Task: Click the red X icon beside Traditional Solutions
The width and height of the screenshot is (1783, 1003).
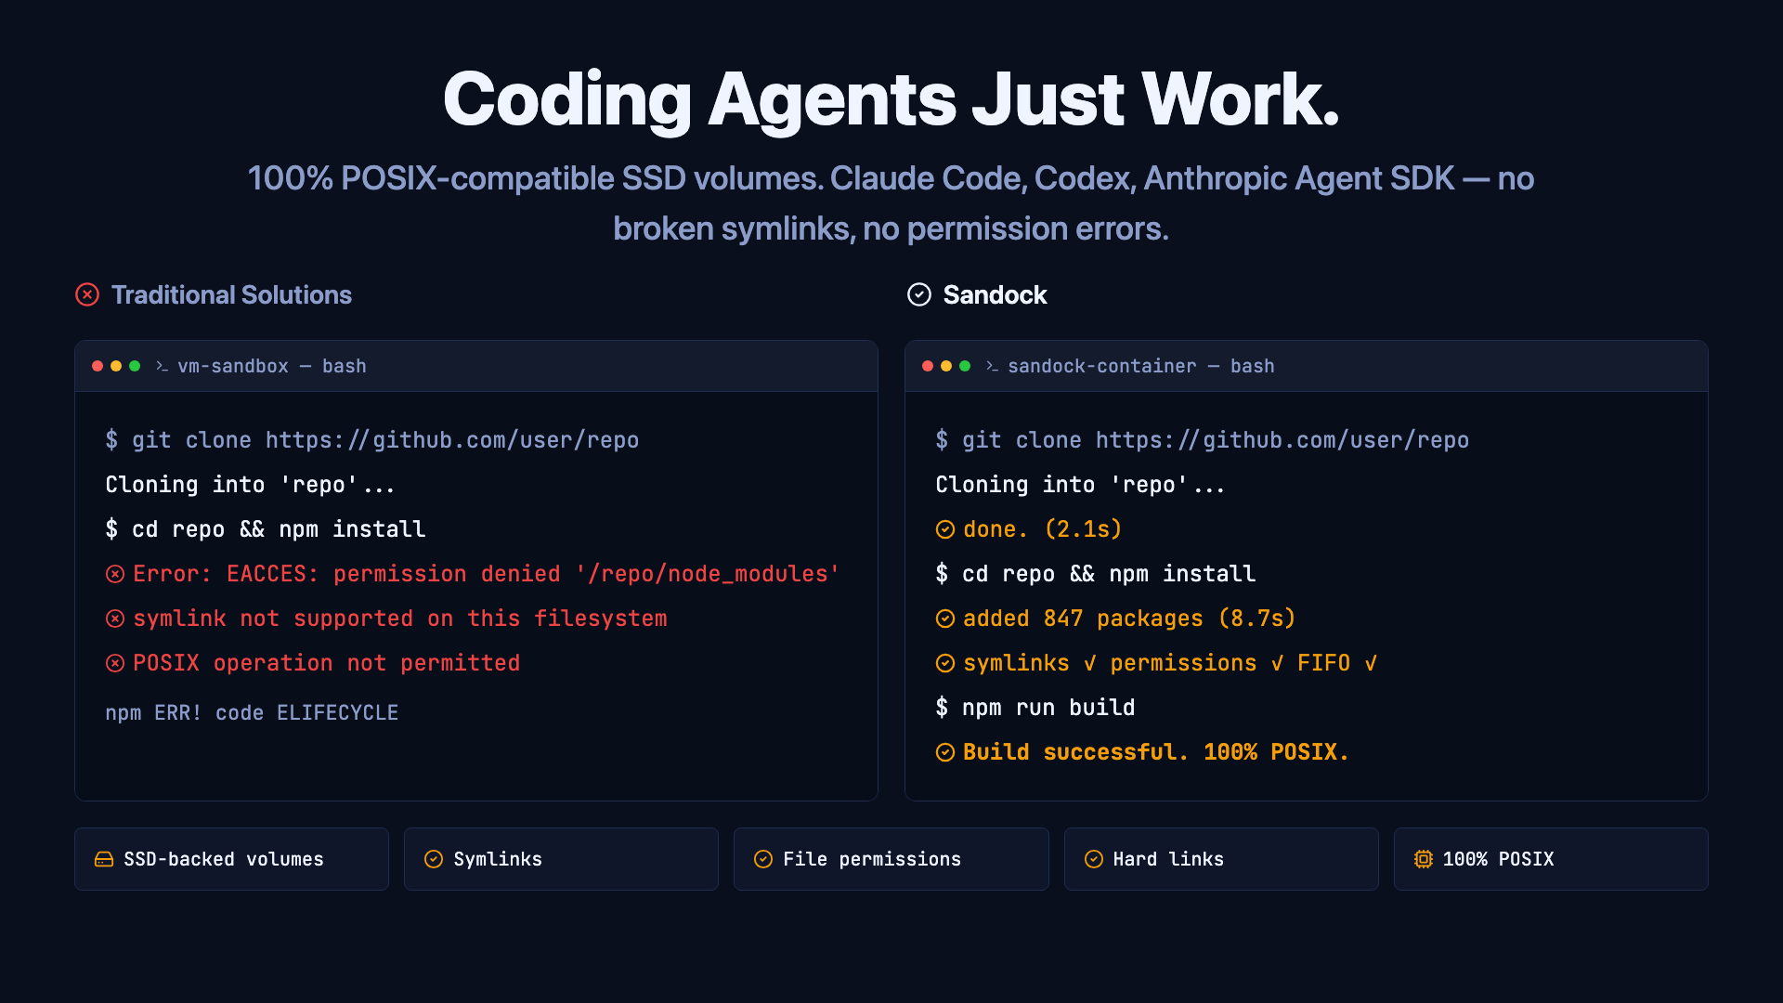Action: [x=87, y=294]
